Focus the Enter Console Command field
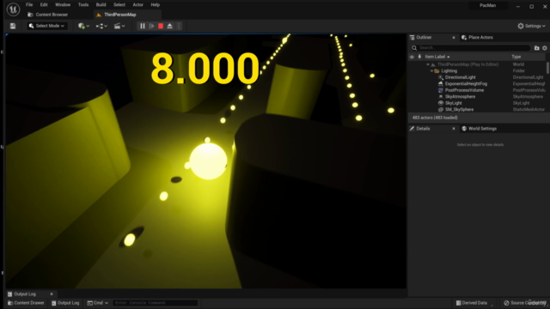Viewport: 550px width, 309px height. [x=156, y=303]
